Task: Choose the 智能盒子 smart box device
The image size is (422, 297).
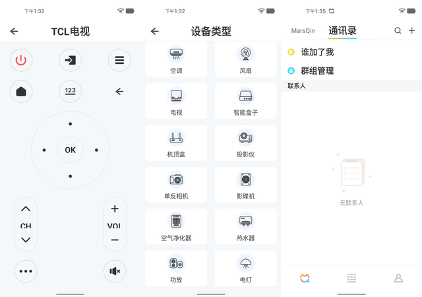Action: tap(246, 101)
